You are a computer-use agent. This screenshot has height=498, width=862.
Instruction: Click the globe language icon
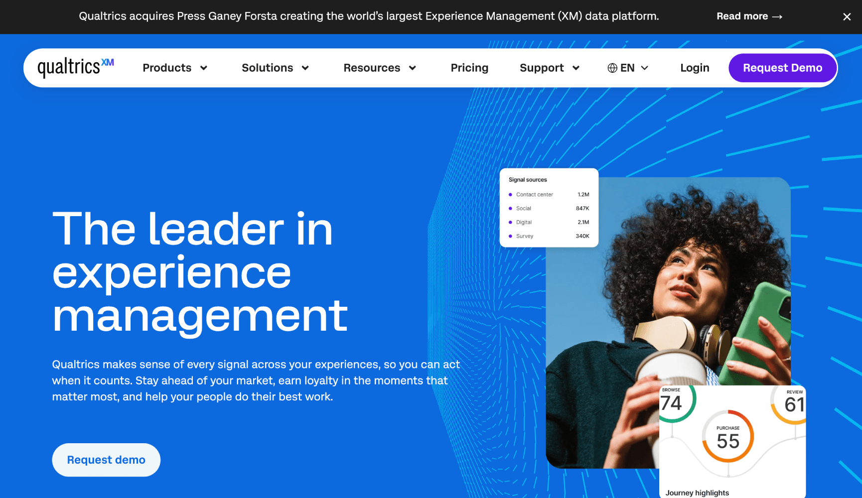(x=612, y=68)
